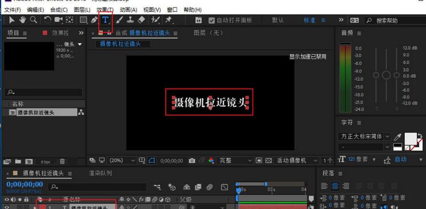Click the graph editor icon in timeline
426x209 pixels.
[x=224, y=187]
